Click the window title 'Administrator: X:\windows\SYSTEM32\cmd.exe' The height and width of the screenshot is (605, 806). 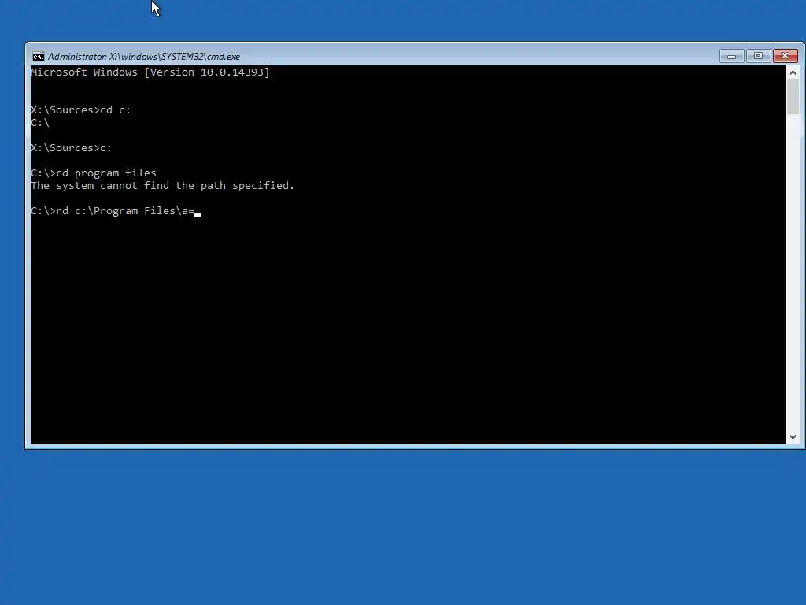point(144,57)
